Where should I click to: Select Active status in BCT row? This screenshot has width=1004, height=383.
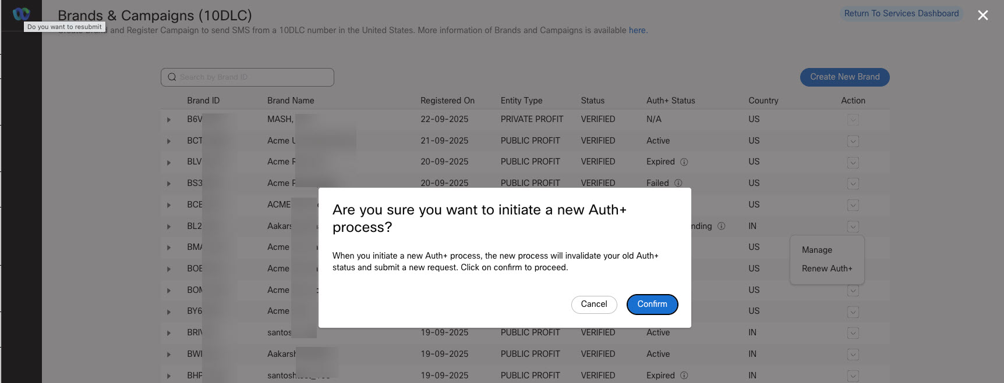coord(658,141)
